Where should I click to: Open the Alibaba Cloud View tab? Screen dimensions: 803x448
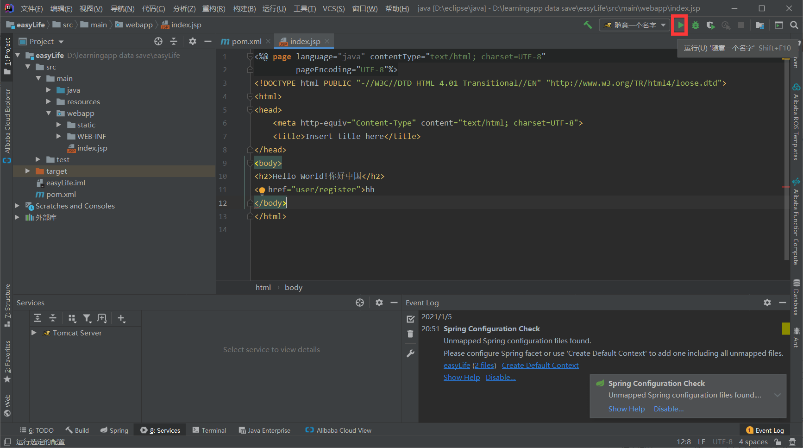tap(339, 430)
